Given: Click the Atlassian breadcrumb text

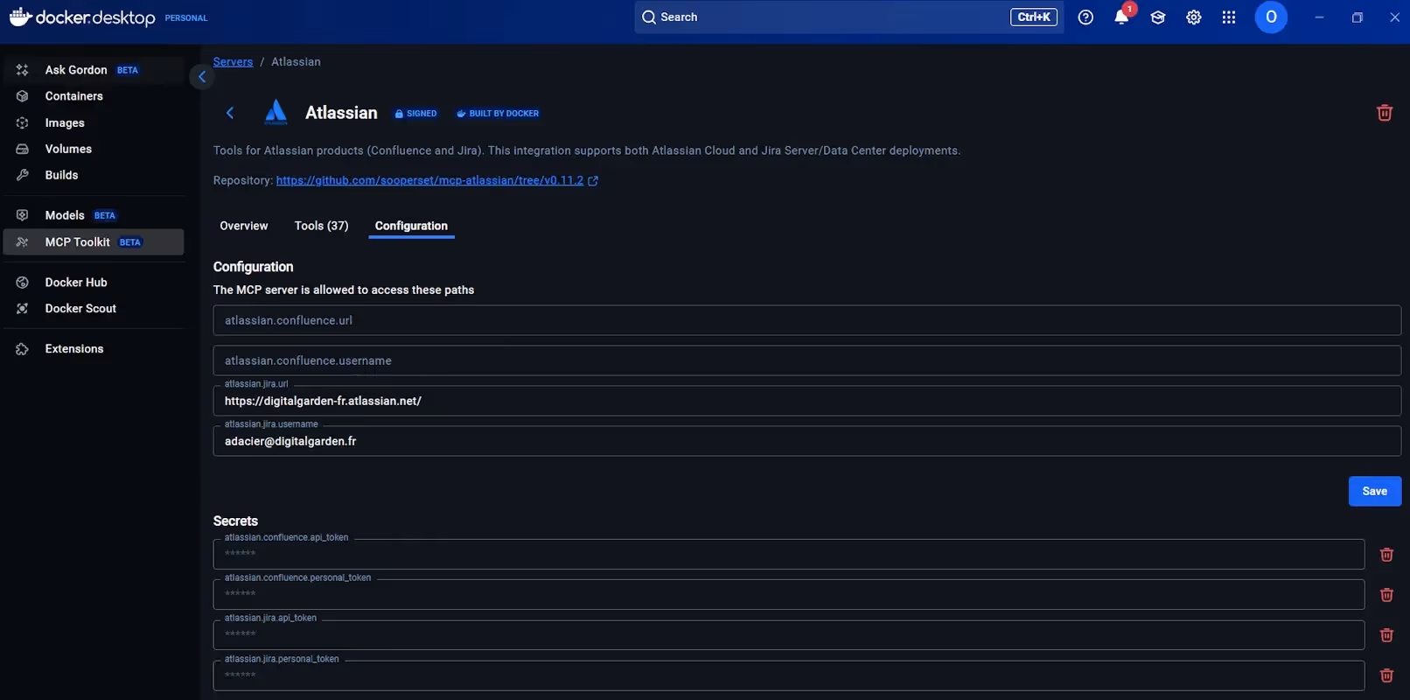Looking at the screenshot, I should (296, 62).
